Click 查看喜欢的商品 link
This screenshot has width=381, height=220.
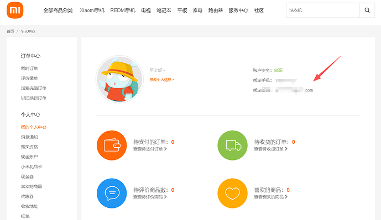pos(271,197)
